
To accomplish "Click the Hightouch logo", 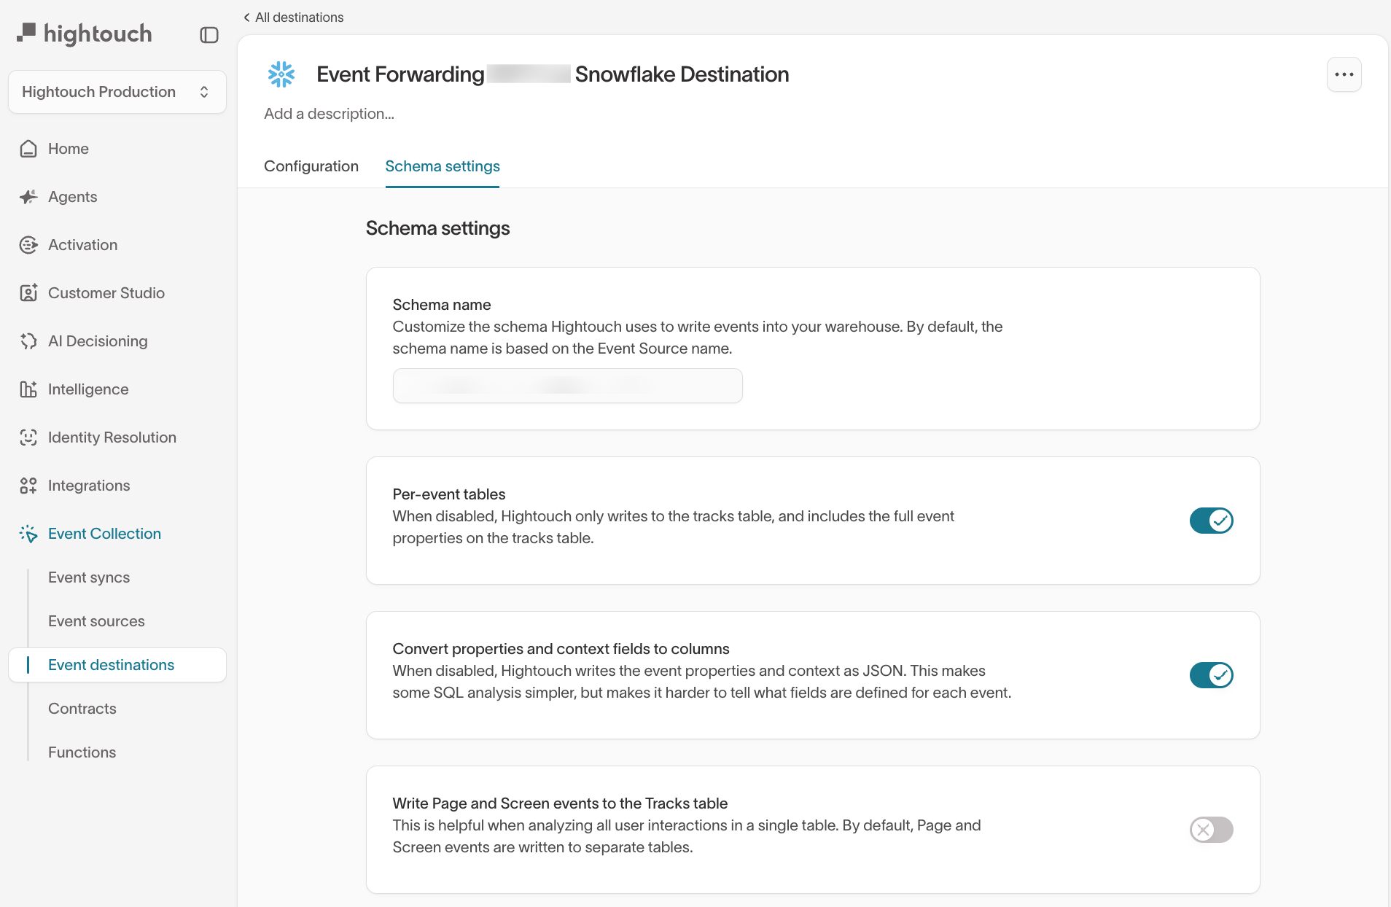I will coord(85,34).
